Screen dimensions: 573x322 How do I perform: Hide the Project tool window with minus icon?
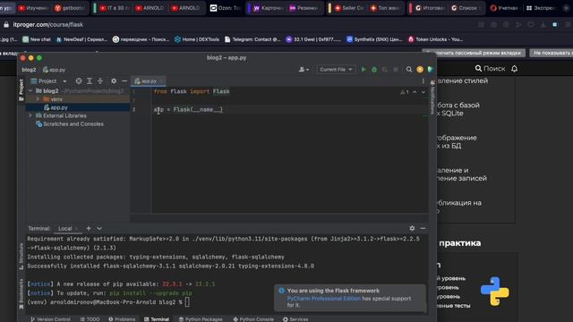pyautogui.click(x=124, y=81)
